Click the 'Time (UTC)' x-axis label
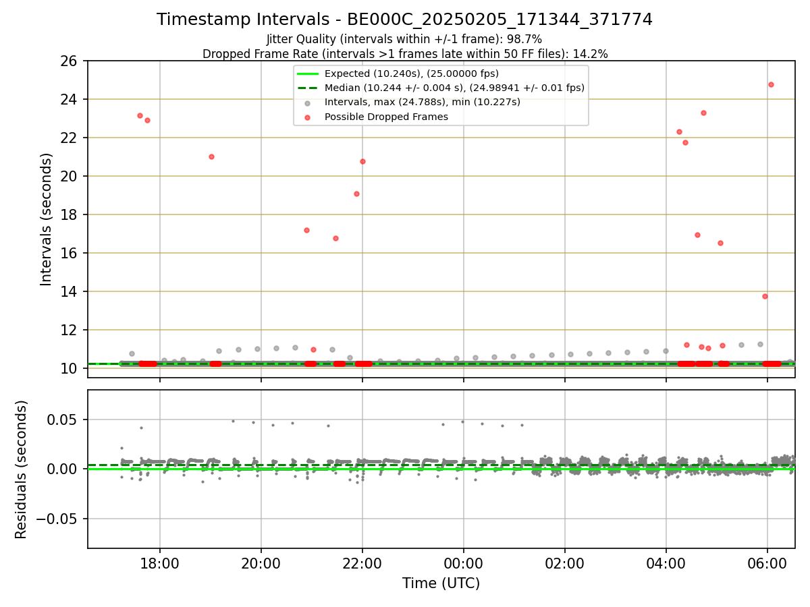Viewport: 810px width, 607px height. click(441, 583)
